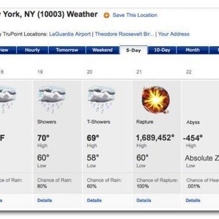Screen dimensions: 219x219
Task: Open Details for the Abyss day 22
Action: (x=193, y=201)
